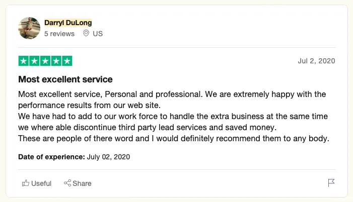Click the location pin icon

86,34
